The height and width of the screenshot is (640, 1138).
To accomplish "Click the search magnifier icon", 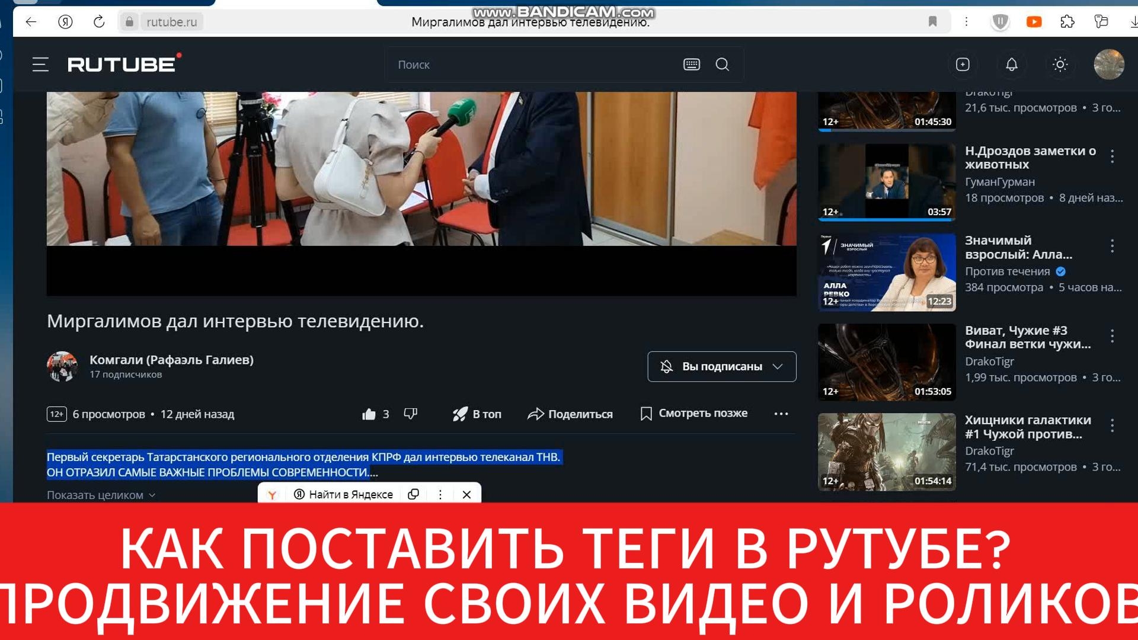I will [722, 64].
